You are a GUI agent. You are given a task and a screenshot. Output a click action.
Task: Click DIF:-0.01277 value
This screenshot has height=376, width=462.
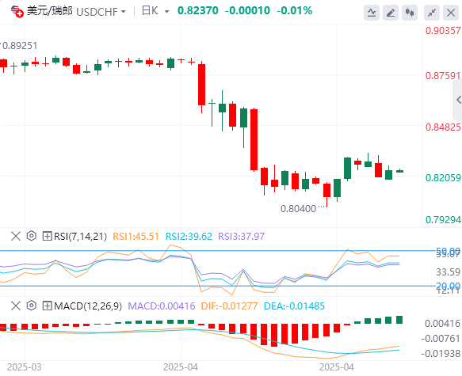pos(229,306)
